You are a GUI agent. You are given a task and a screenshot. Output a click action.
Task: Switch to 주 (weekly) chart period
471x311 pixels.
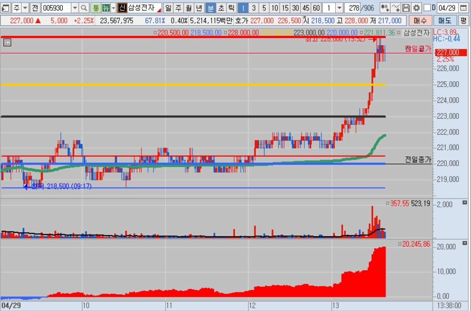(x=178, y=8)
